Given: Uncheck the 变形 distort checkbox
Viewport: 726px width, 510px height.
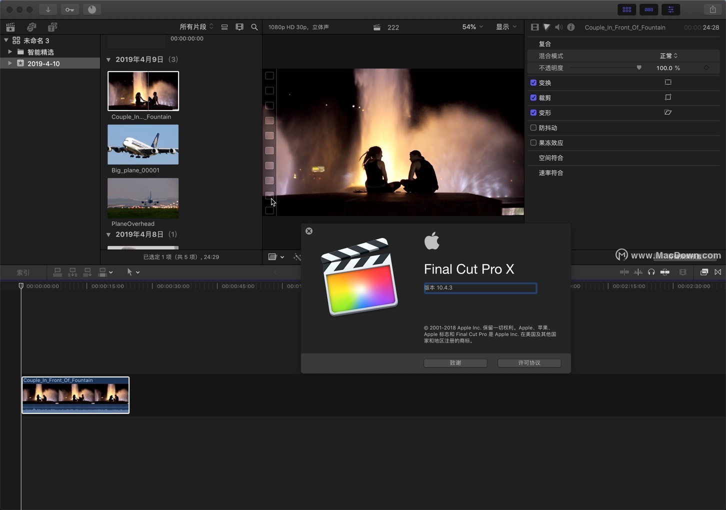Looking at the screenshot, I should (x=533, y=112).
